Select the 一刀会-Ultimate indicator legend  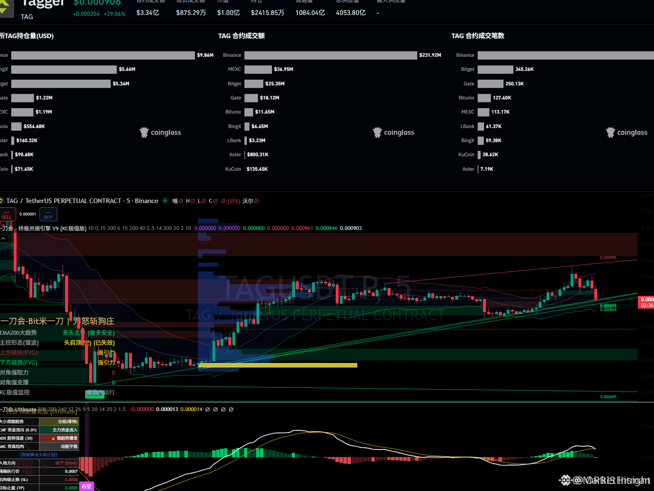[18, 409]
